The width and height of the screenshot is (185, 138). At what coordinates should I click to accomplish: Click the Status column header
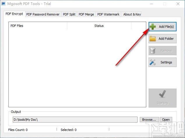pos(99,26)
